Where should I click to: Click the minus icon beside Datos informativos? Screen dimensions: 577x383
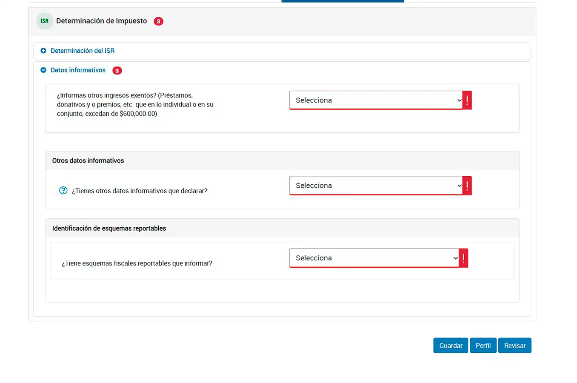(43, 70)
